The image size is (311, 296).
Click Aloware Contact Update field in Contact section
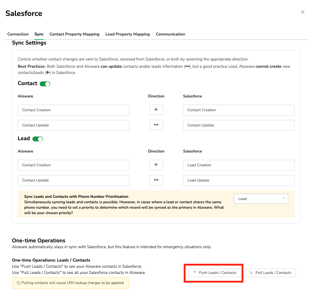click(73, 125)
